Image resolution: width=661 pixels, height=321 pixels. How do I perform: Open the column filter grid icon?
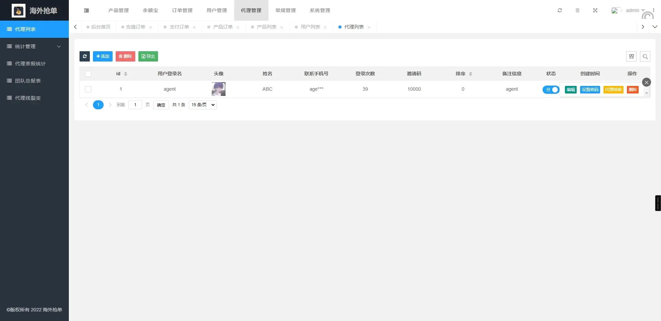pos(631,56)
